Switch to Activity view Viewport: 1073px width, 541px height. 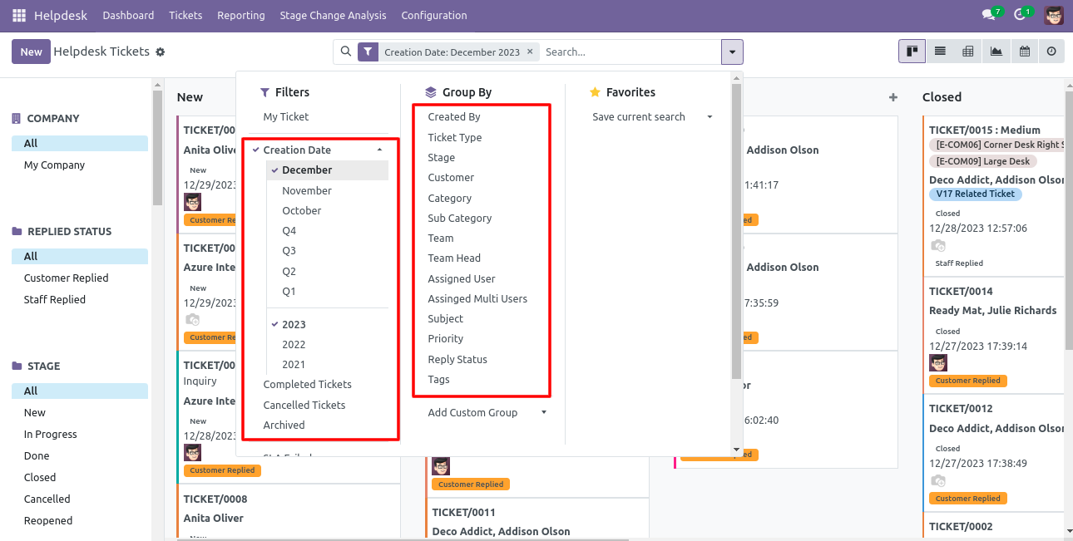[x=1051, y=52]
